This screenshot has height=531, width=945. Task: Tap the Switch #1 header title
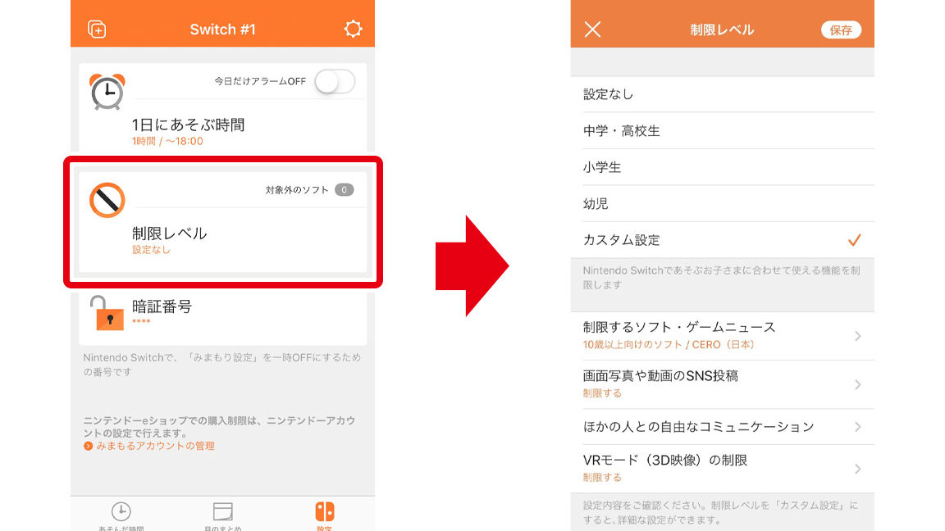coord(223,29)
